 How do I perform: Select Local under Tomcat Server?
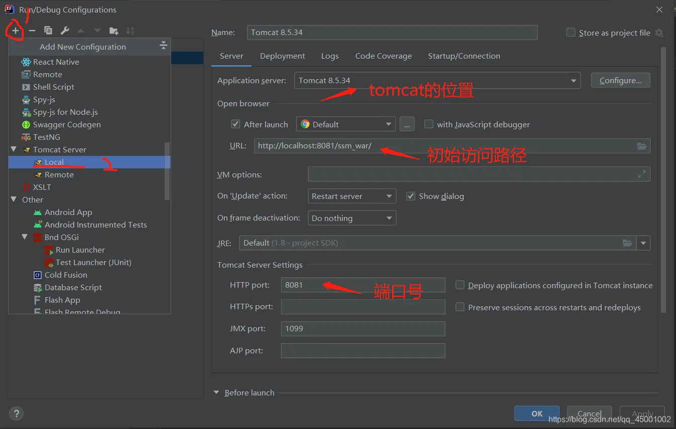pos(89,162)
